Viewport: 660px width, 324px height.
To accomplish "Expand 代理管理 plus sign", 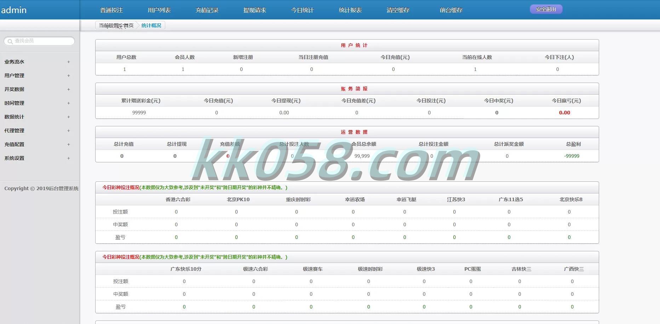I will (x=69, y=131).
